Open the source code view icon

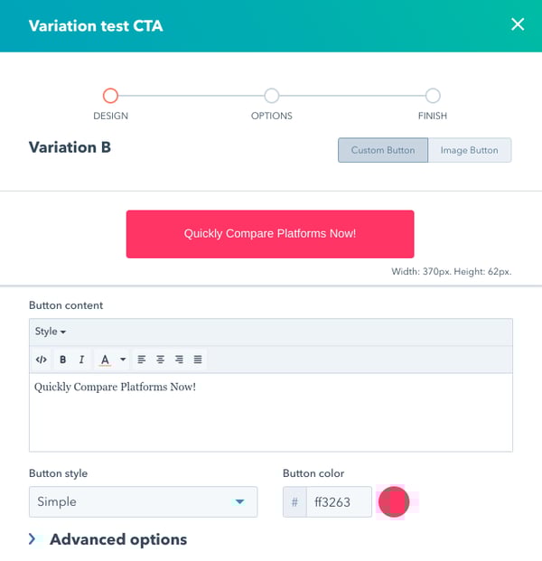click(41, 360)
